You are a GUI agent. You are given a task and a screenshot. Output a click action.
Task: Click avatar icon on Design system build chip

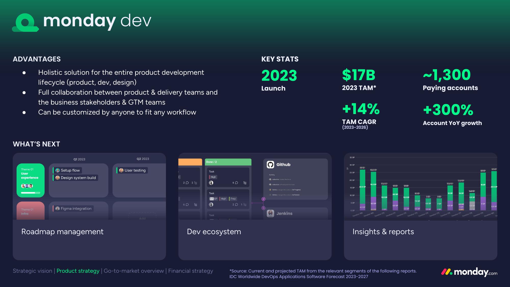click(x=58, y=178)
